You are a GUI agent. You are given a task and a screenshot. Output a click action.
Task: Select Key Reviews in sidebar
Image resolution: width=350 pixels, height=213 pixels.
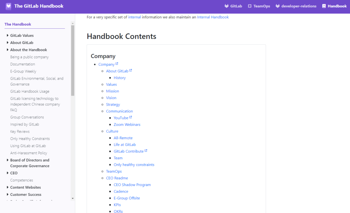(20, 132)
